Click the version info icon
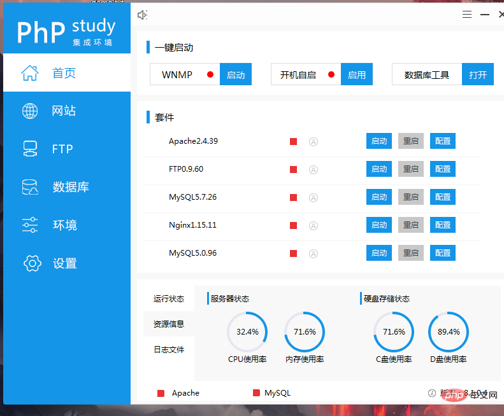 coord(432,393)
